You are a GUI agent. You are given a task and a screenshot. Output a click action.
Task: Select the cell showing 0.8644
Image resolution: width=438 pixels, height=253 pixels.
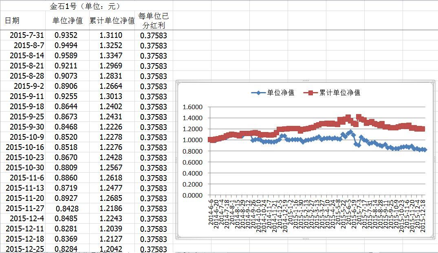pos(66,107)
